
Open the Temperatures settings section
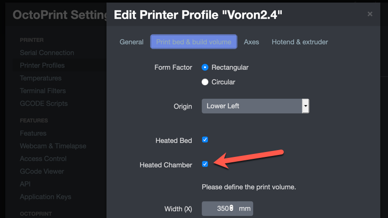click(x=41, y=78)
